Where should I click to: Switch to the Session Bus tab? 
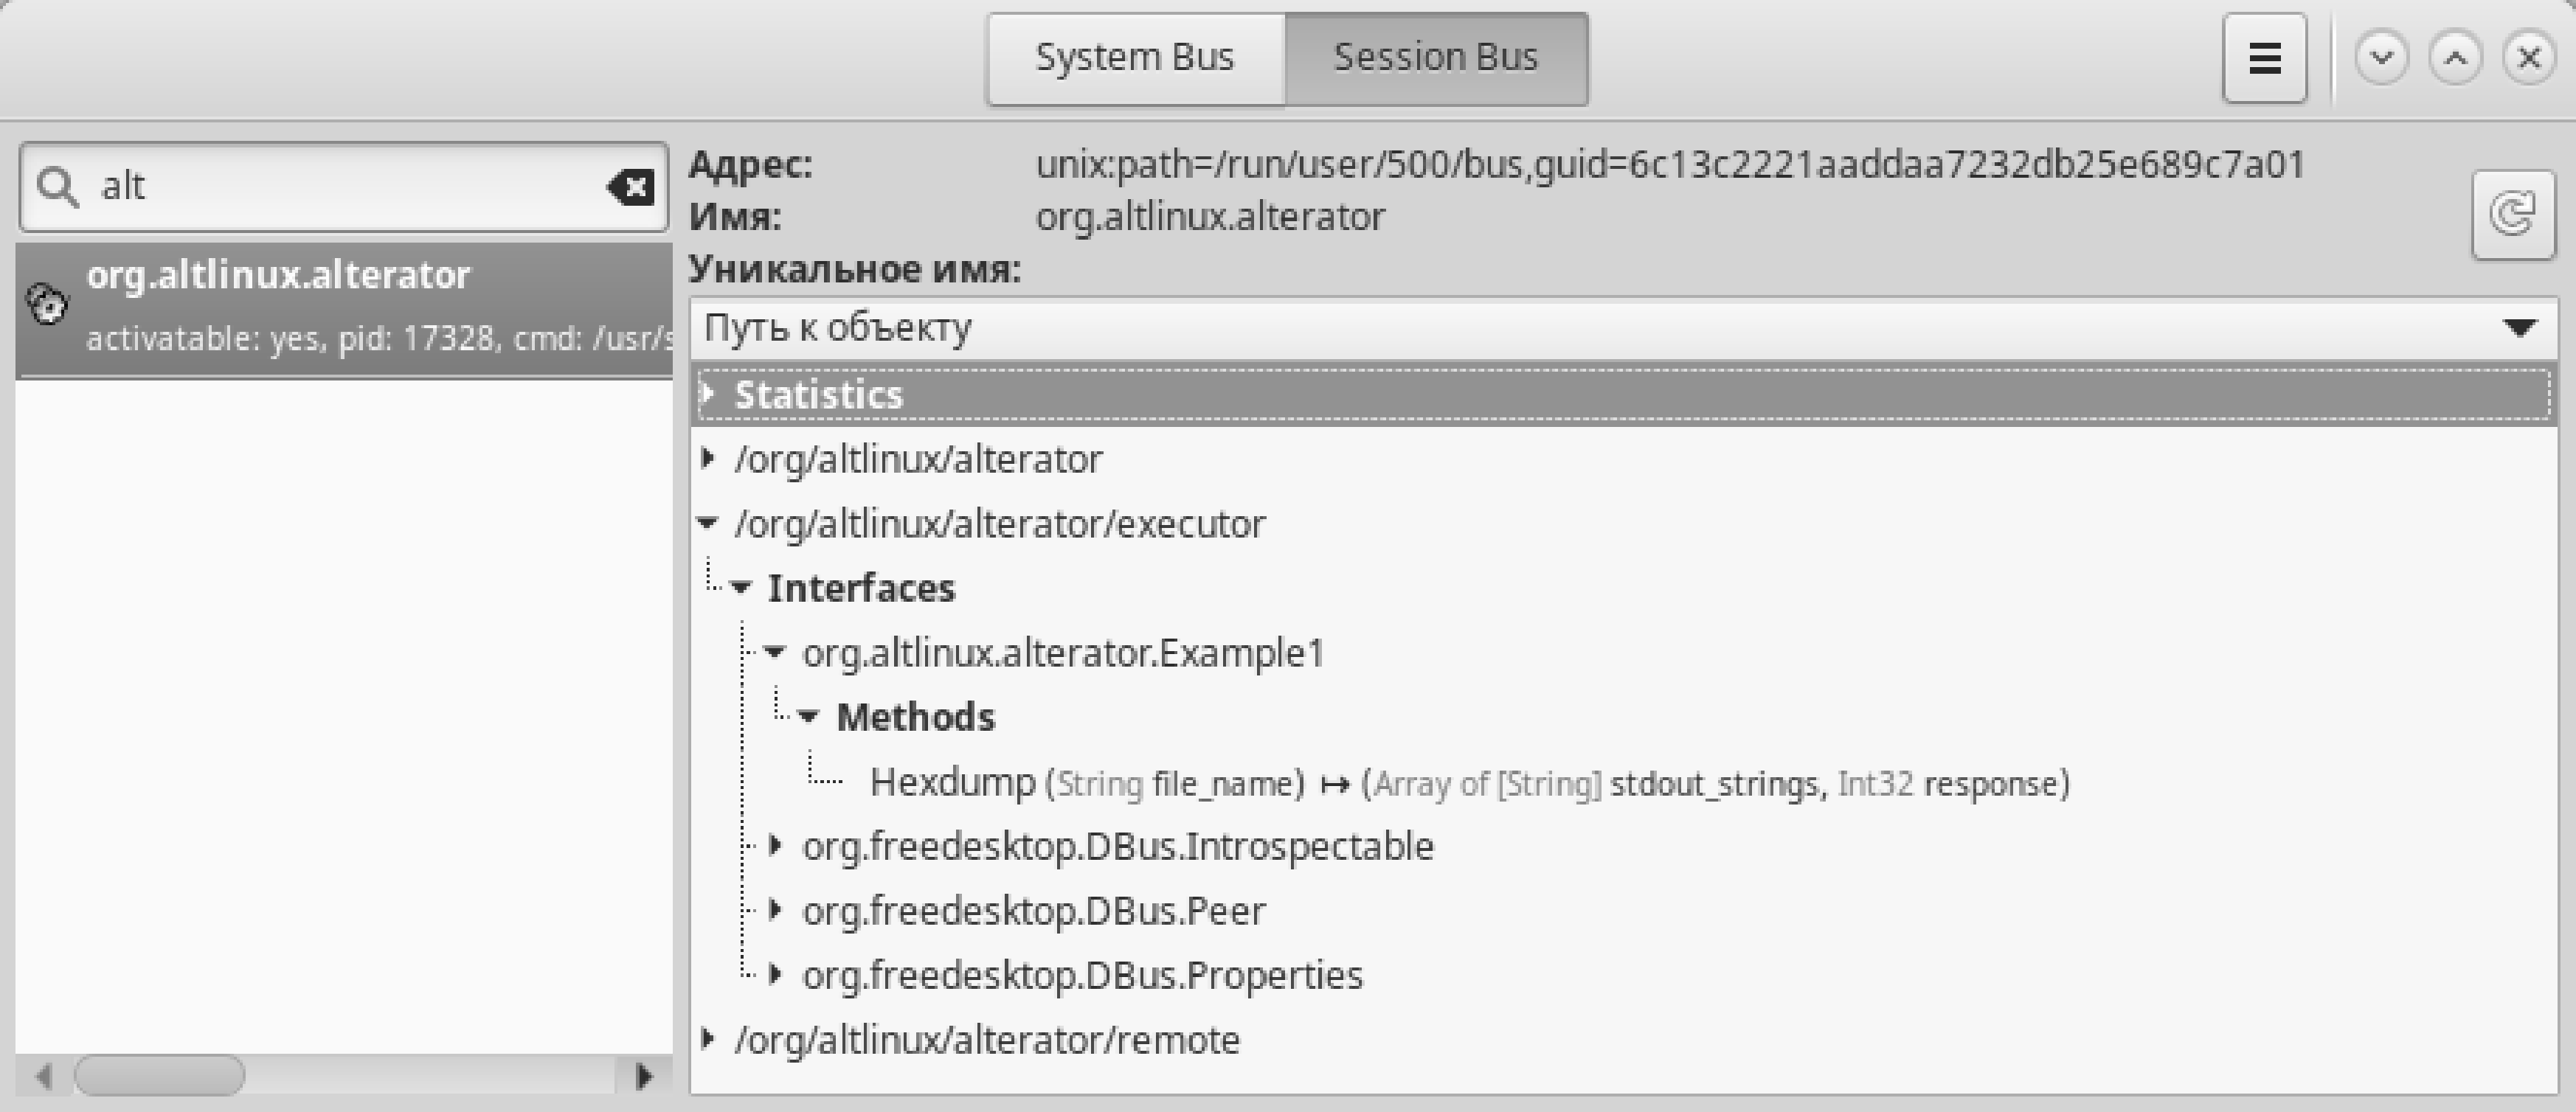tap(1435, 58)
